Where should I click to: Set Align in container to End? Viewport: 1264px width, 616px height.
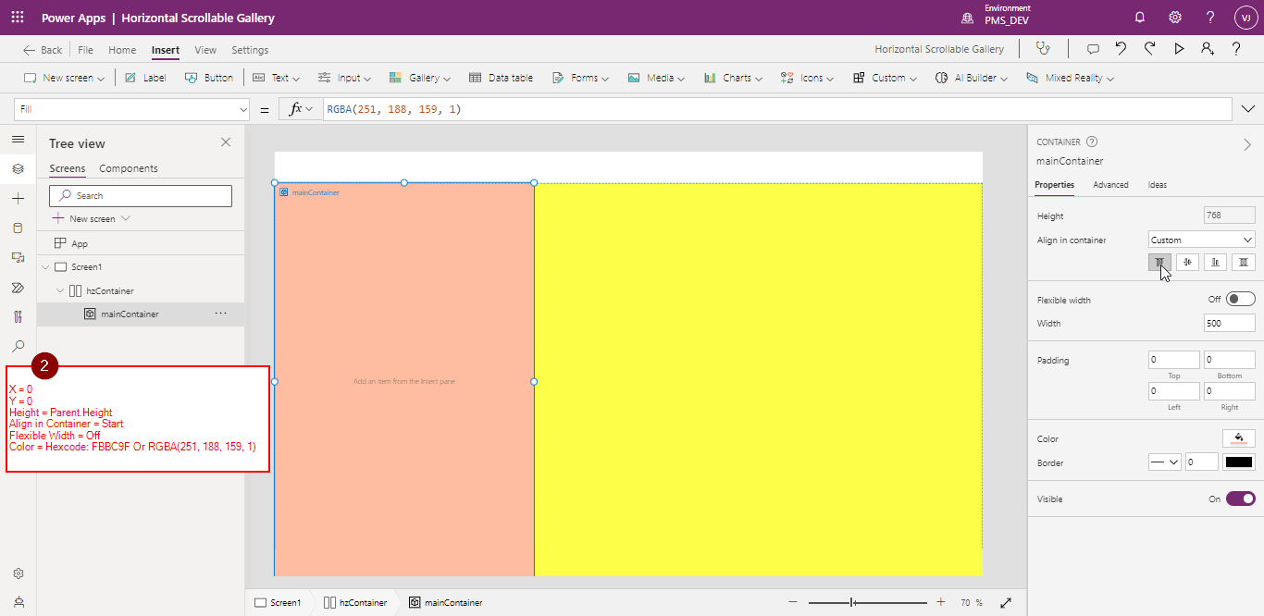click(x=1215, y=262)
